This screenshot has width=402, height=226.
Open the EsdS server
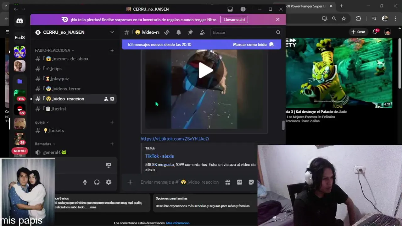pyautogui.click(x=20, y=37)
